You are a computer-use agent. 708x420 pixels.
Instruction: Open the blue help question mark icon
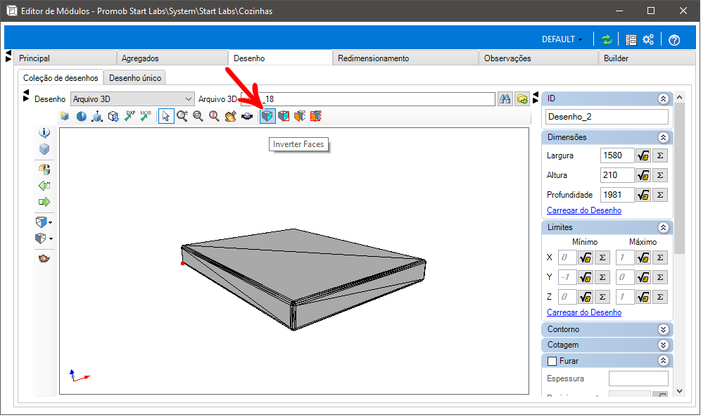(x=674, y=40)
